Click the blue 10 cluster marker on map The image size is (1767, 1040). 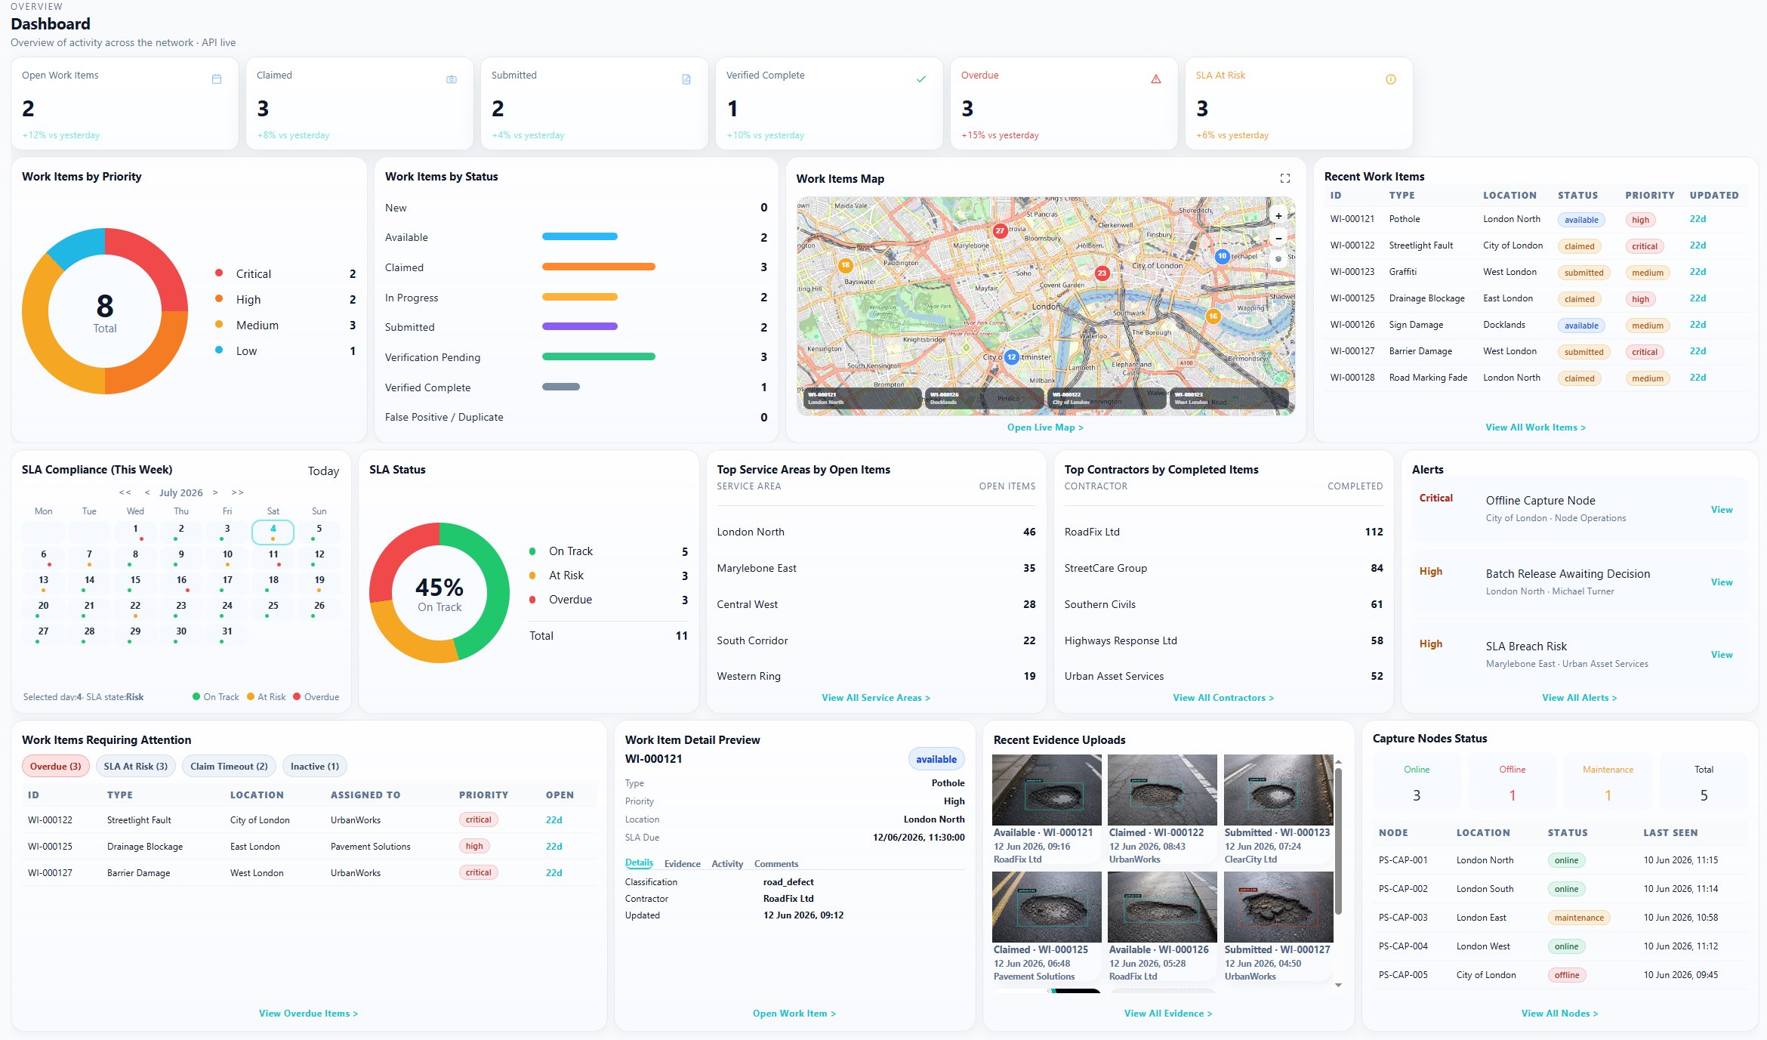click(x=1223, y=256)
